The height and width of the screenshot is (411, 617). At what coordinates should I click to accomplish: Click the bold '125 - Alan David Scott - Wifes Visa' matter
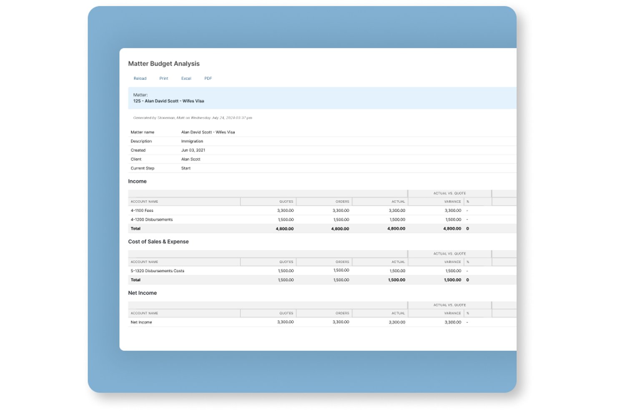(x=169, y=101)
